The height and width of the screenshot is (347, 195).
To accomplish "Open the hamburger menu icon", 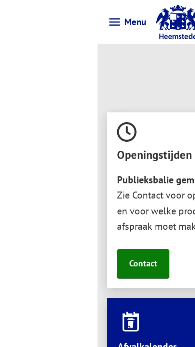I will pyautogui.click(x=114, y=22).
